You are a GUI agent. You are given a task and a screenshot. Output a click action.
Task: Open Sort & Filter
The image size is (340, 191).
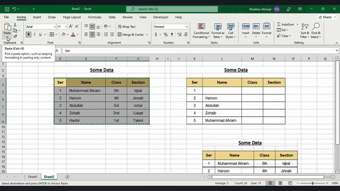[305, 31]
